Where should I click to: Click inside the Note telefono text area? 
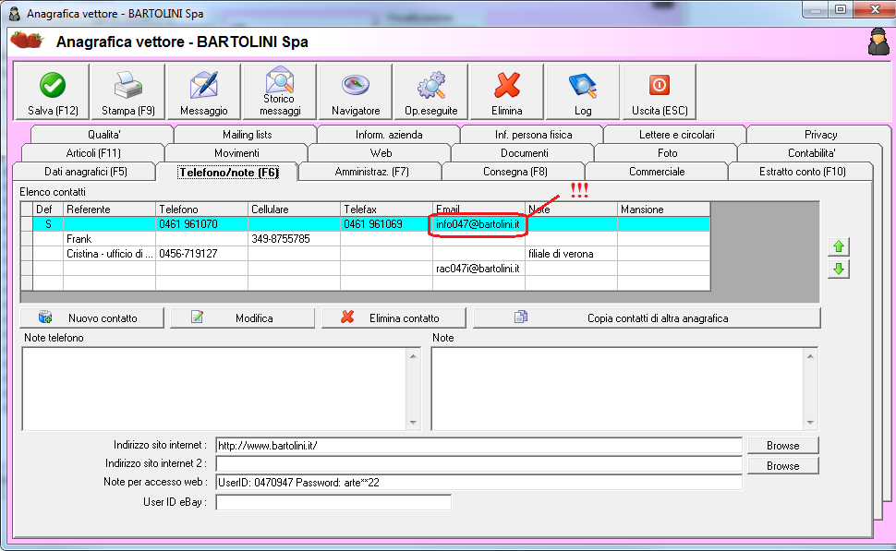pyautogui.click(x=215, y=389)
